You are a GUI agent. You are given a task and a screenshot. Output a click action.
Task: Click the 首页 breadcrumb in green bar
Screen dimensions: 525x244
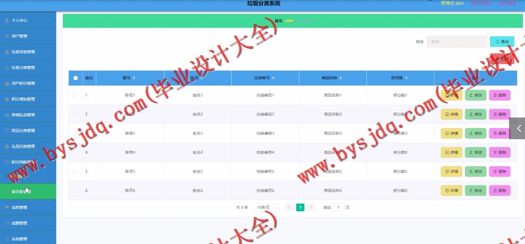tap(278, 20)
